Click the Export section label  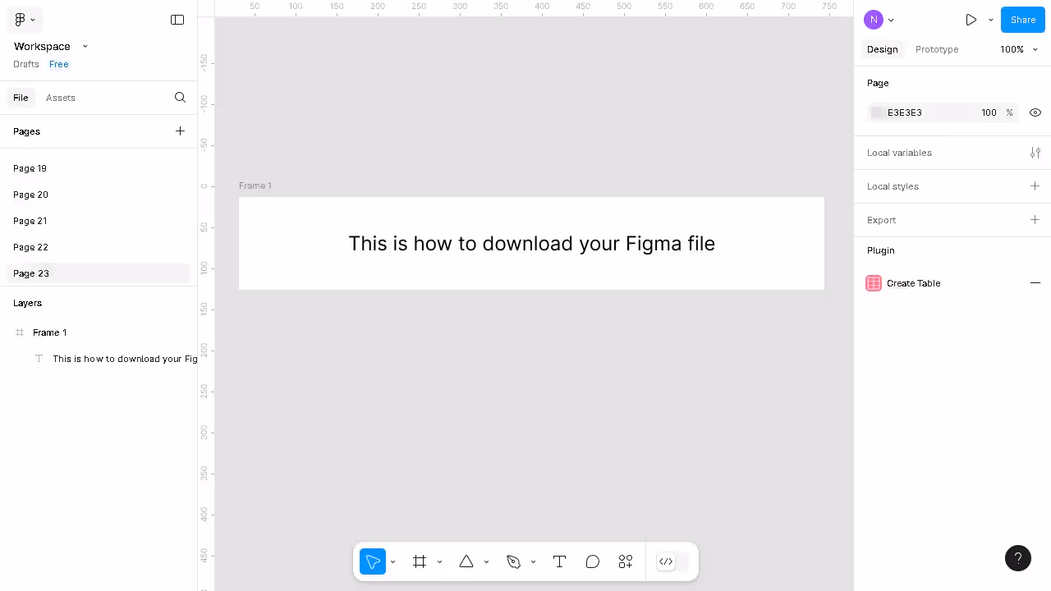tap(881, 220)
